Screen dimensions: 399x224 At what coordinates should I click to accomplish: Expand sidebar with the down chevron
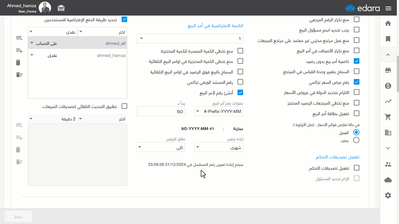pyautogui.click(x=388, y=148)
